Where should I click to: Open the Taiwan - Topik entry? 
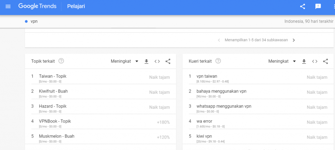[53, 76]
